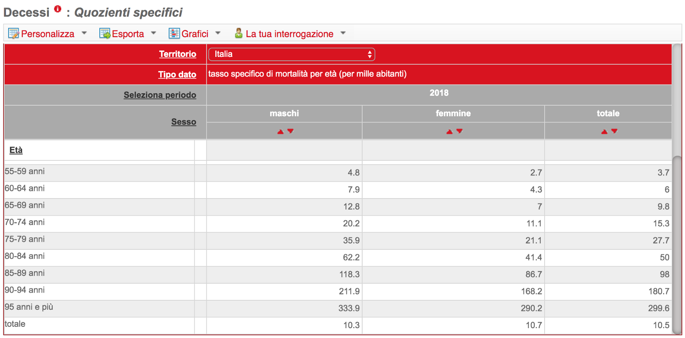Click the Quozienti specifici page title
The height and width of the screenshot is (338, 685).
tap(128, 12)
